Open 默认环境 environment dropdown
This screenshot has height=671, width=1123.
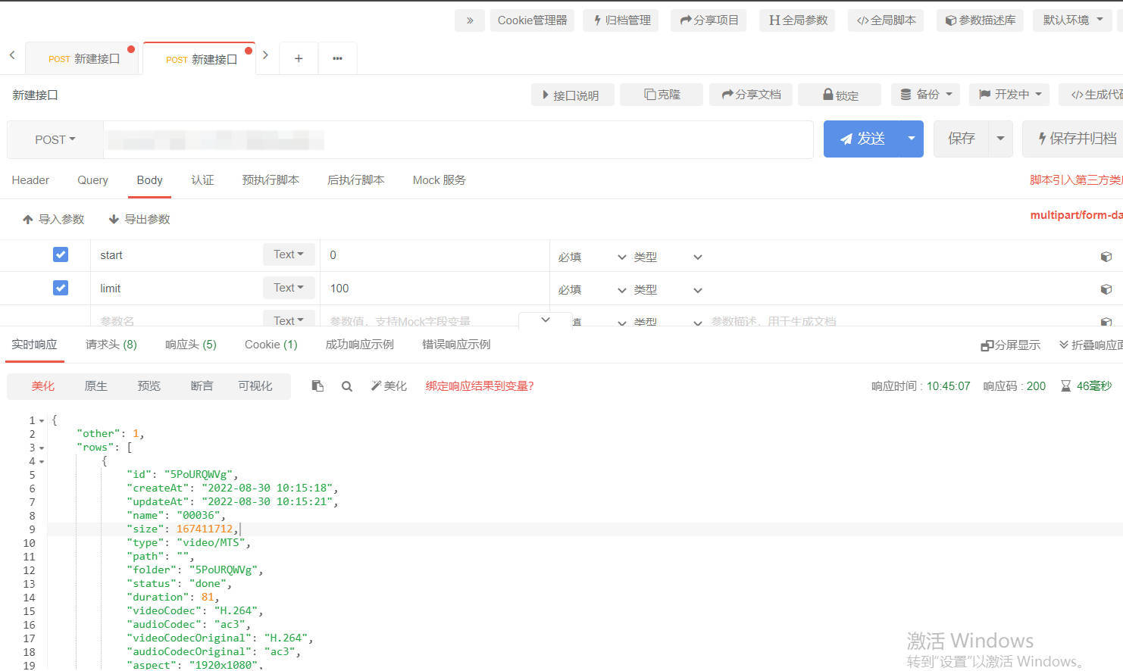(1073, 20)
